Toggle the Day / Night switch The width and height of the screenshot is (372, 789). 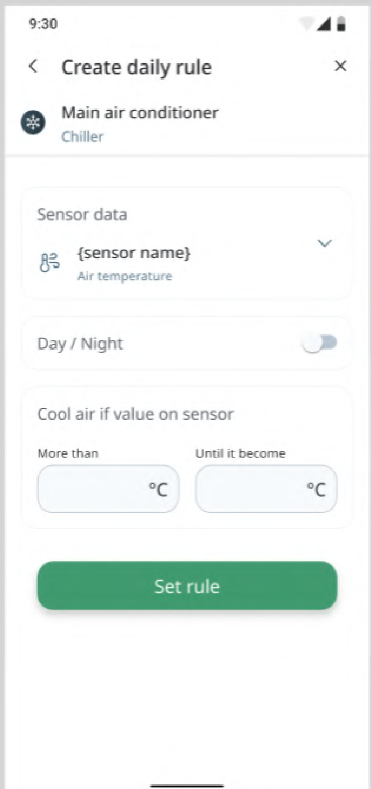[320, 343]
